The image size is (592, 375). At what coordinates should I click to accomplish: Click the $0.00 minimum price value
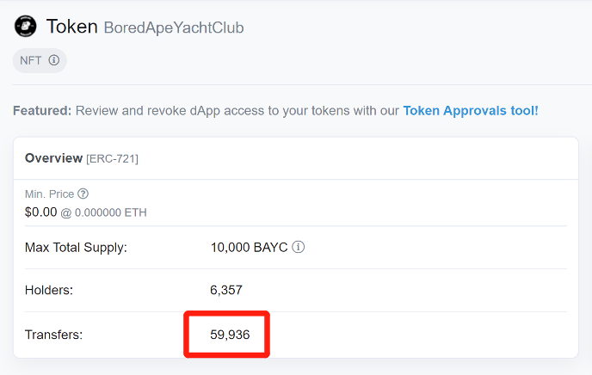point(40,211)
